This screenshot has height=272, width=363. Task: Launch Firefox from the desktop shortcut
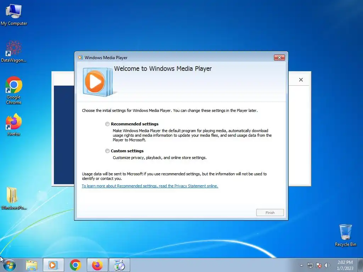pos(14,125)
